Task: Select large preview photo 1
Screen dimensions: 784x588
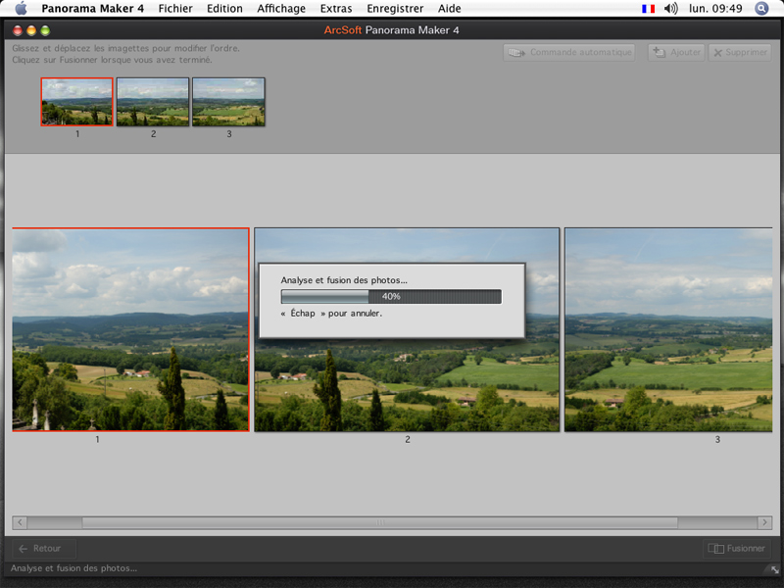Action: click(x=130, y=329)
